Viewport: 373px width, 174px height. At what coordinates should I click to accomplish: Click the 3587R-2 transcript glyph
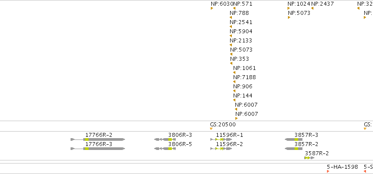coord(309,158)
